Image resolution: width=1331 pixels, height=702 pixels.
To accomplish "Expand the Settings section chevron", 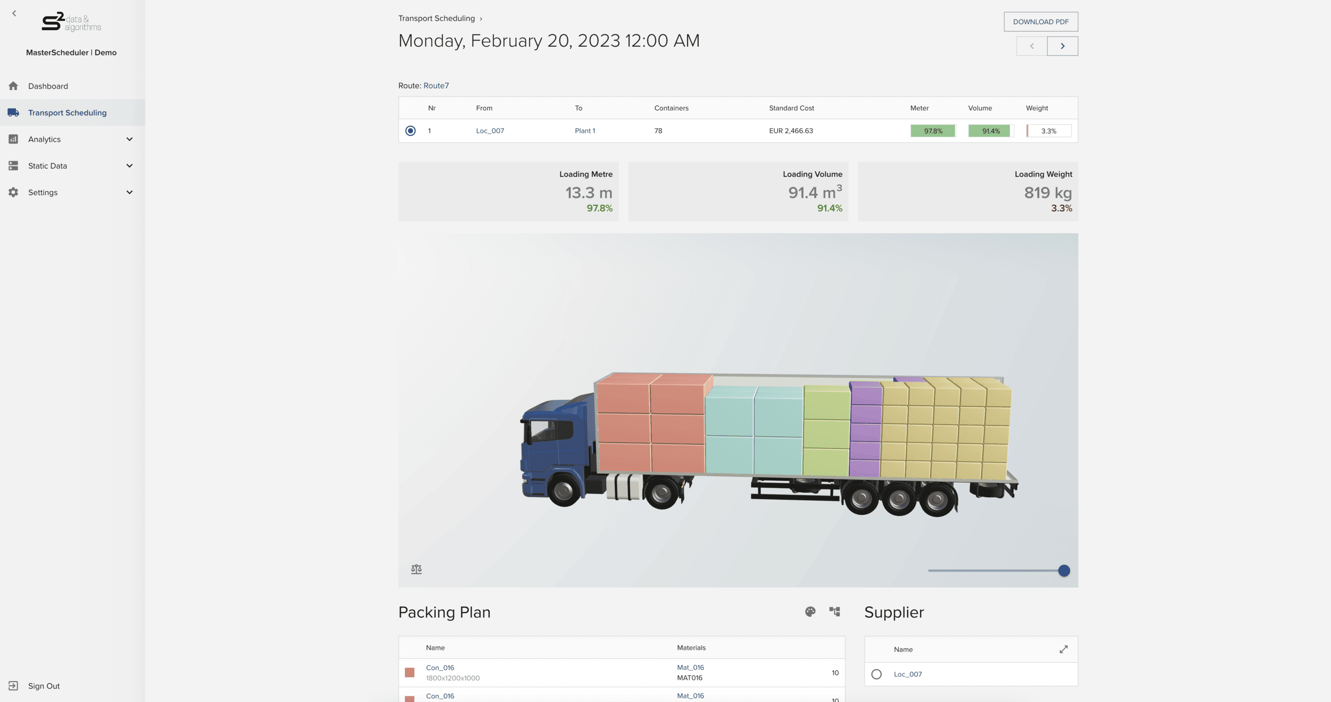I will tap(129, 192).
